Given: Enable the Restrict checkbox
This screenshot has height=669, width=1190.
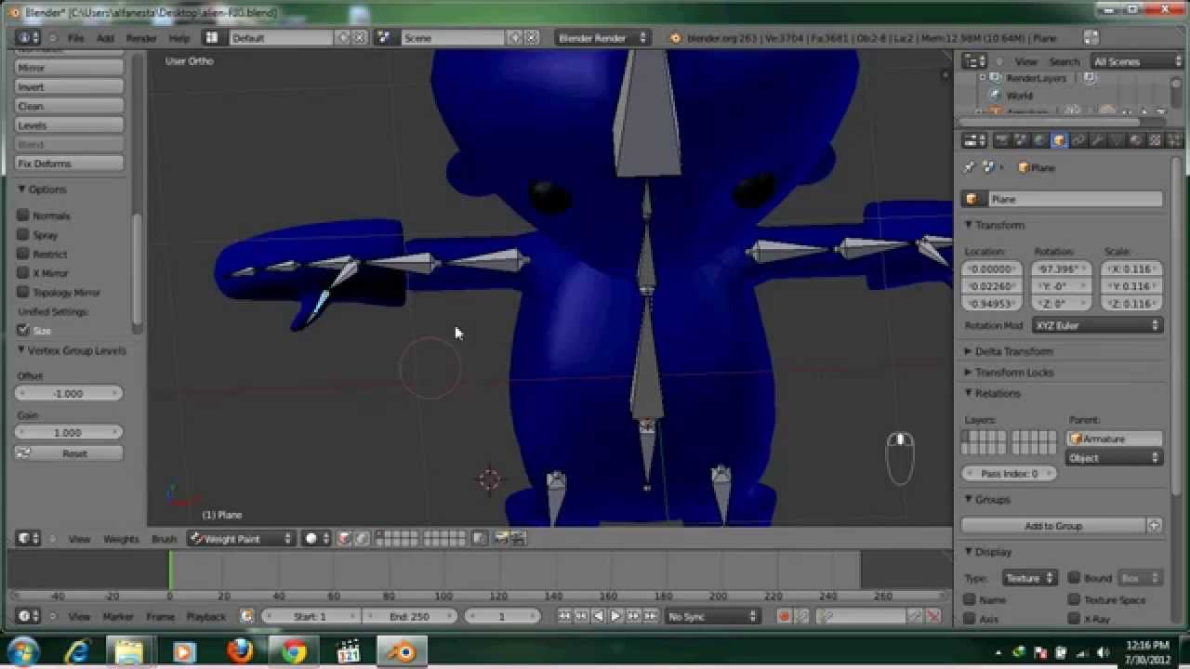Looking at the screenshot, I should 23,254.
